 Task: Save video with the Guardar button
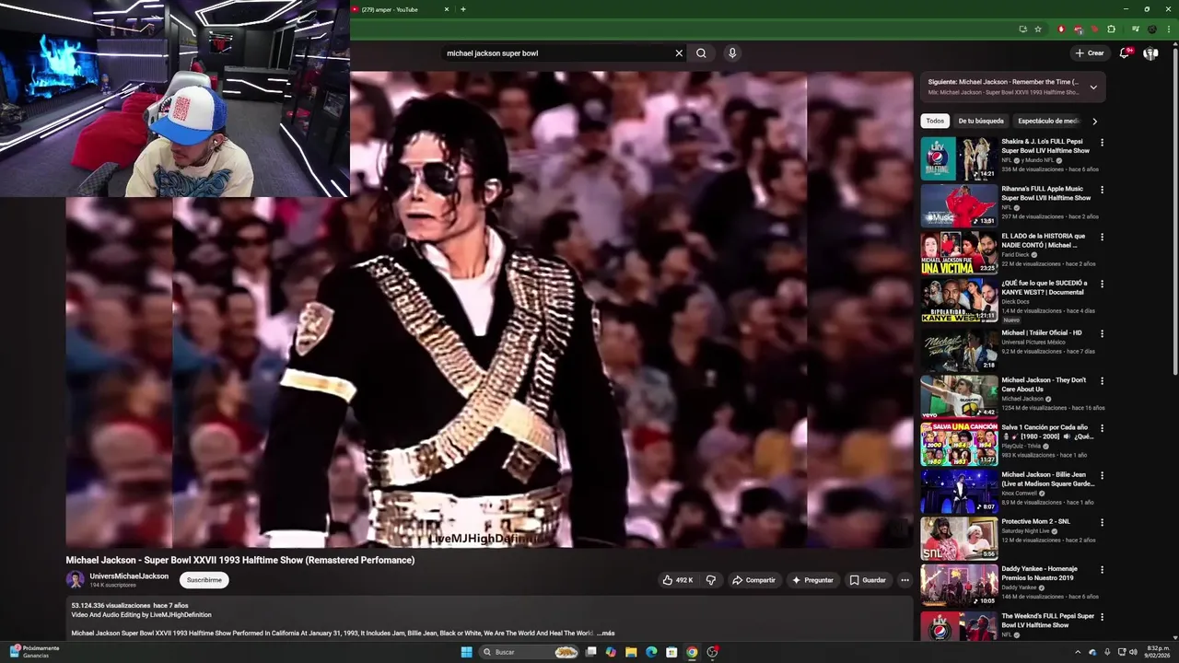tap(868, 580)
